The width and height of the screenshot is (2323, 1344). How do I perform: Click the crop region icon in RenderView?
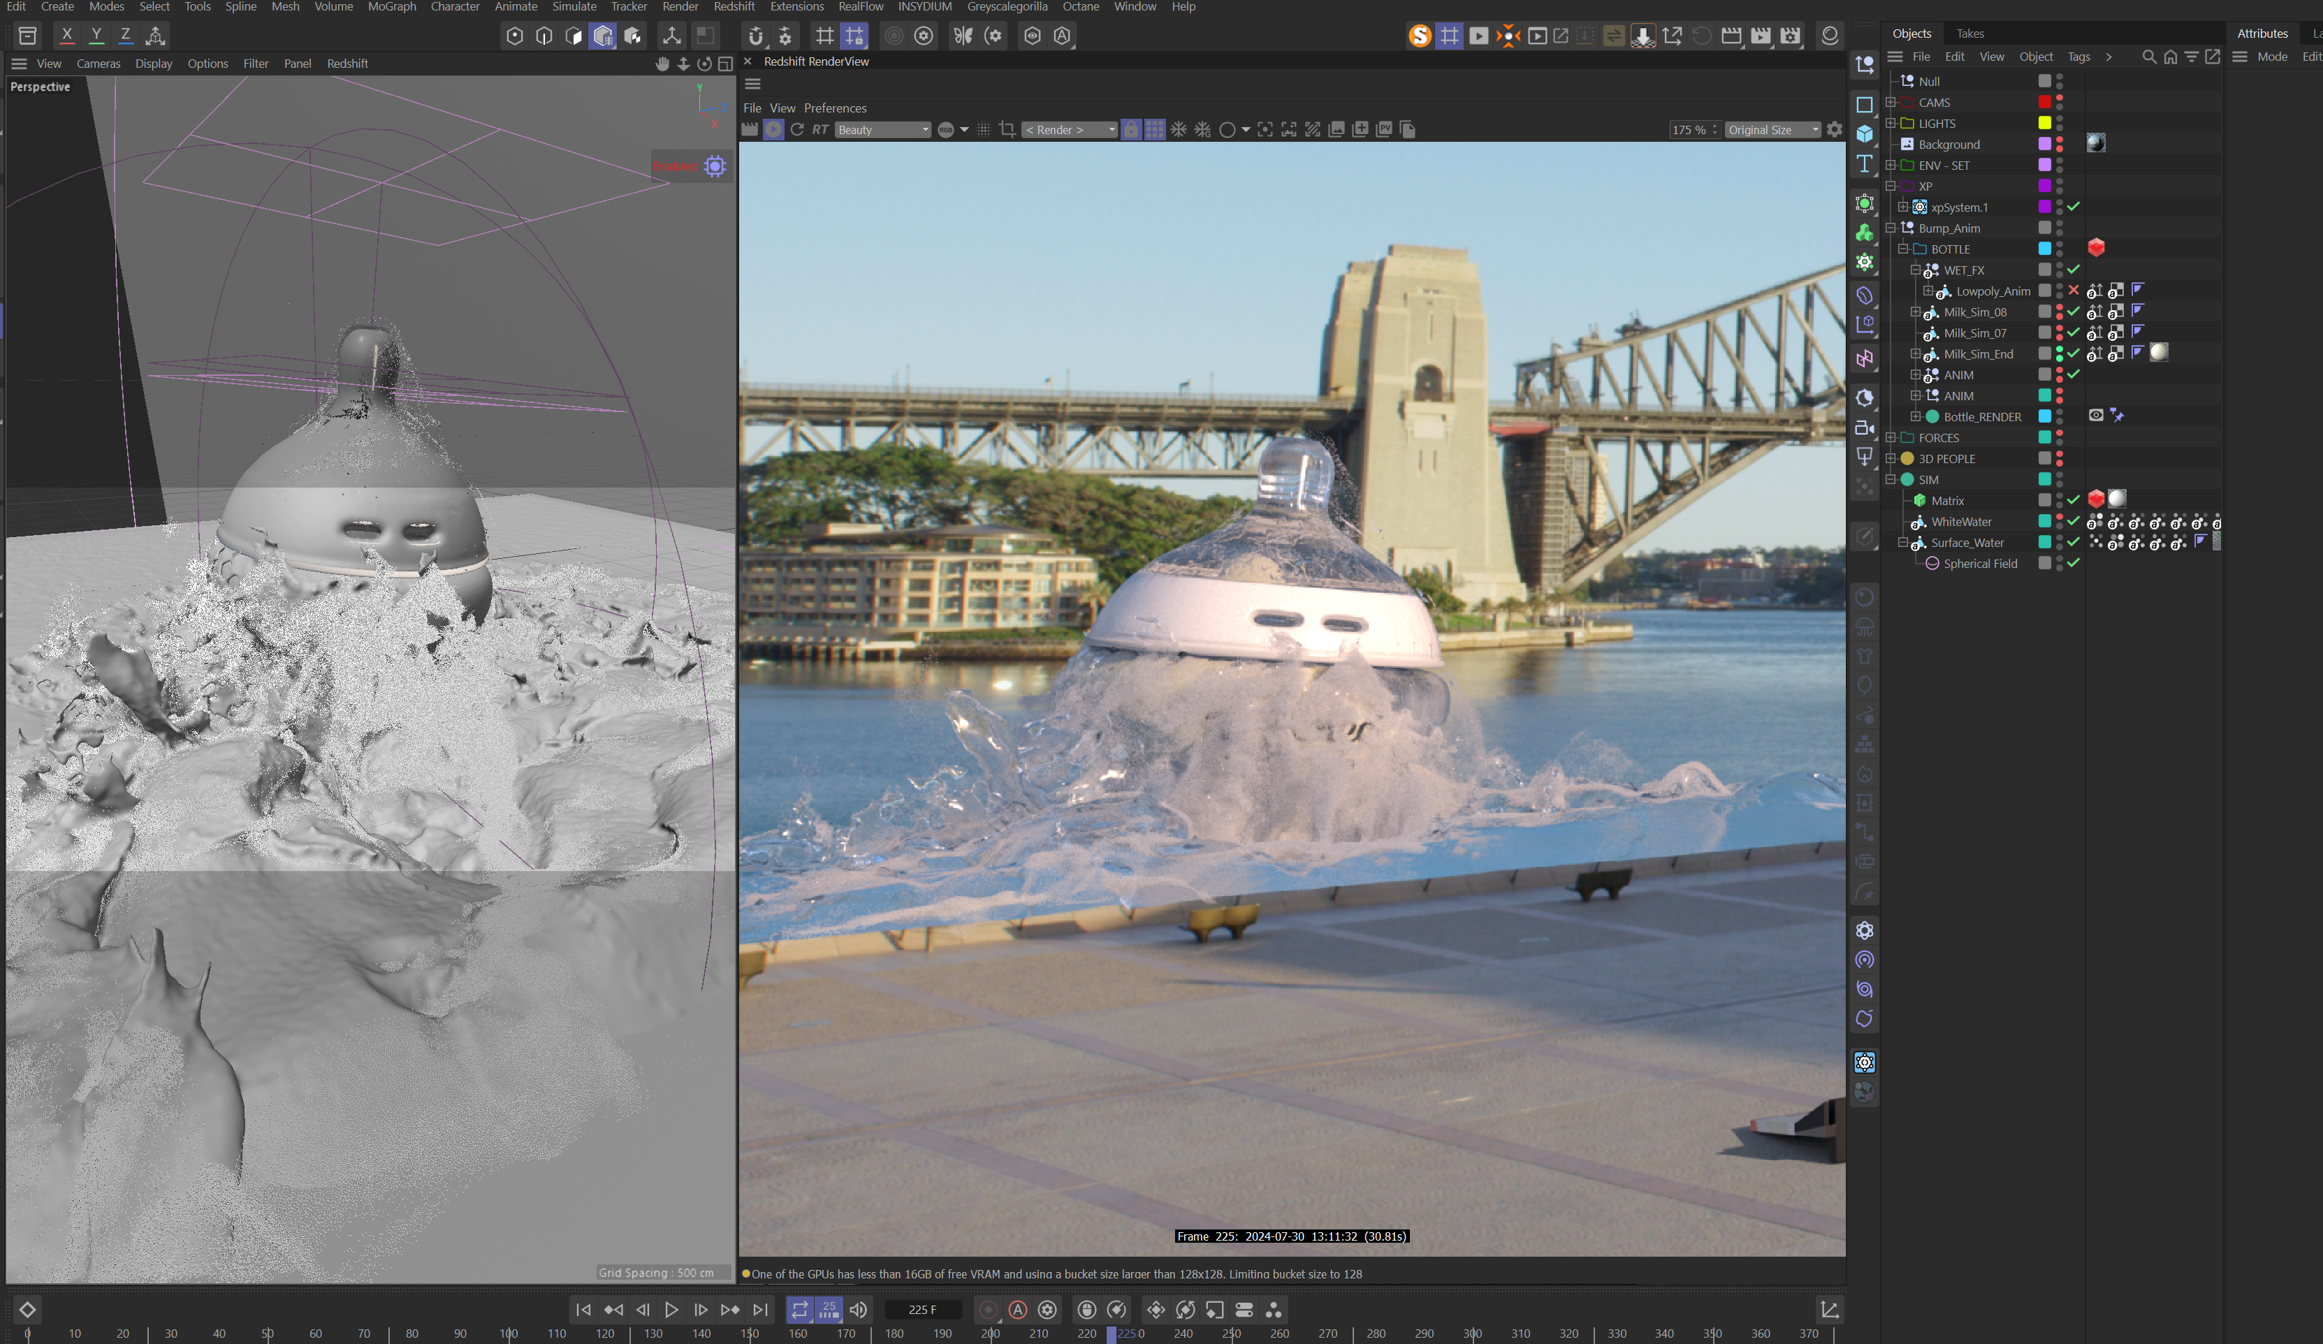pos(1007,130)
